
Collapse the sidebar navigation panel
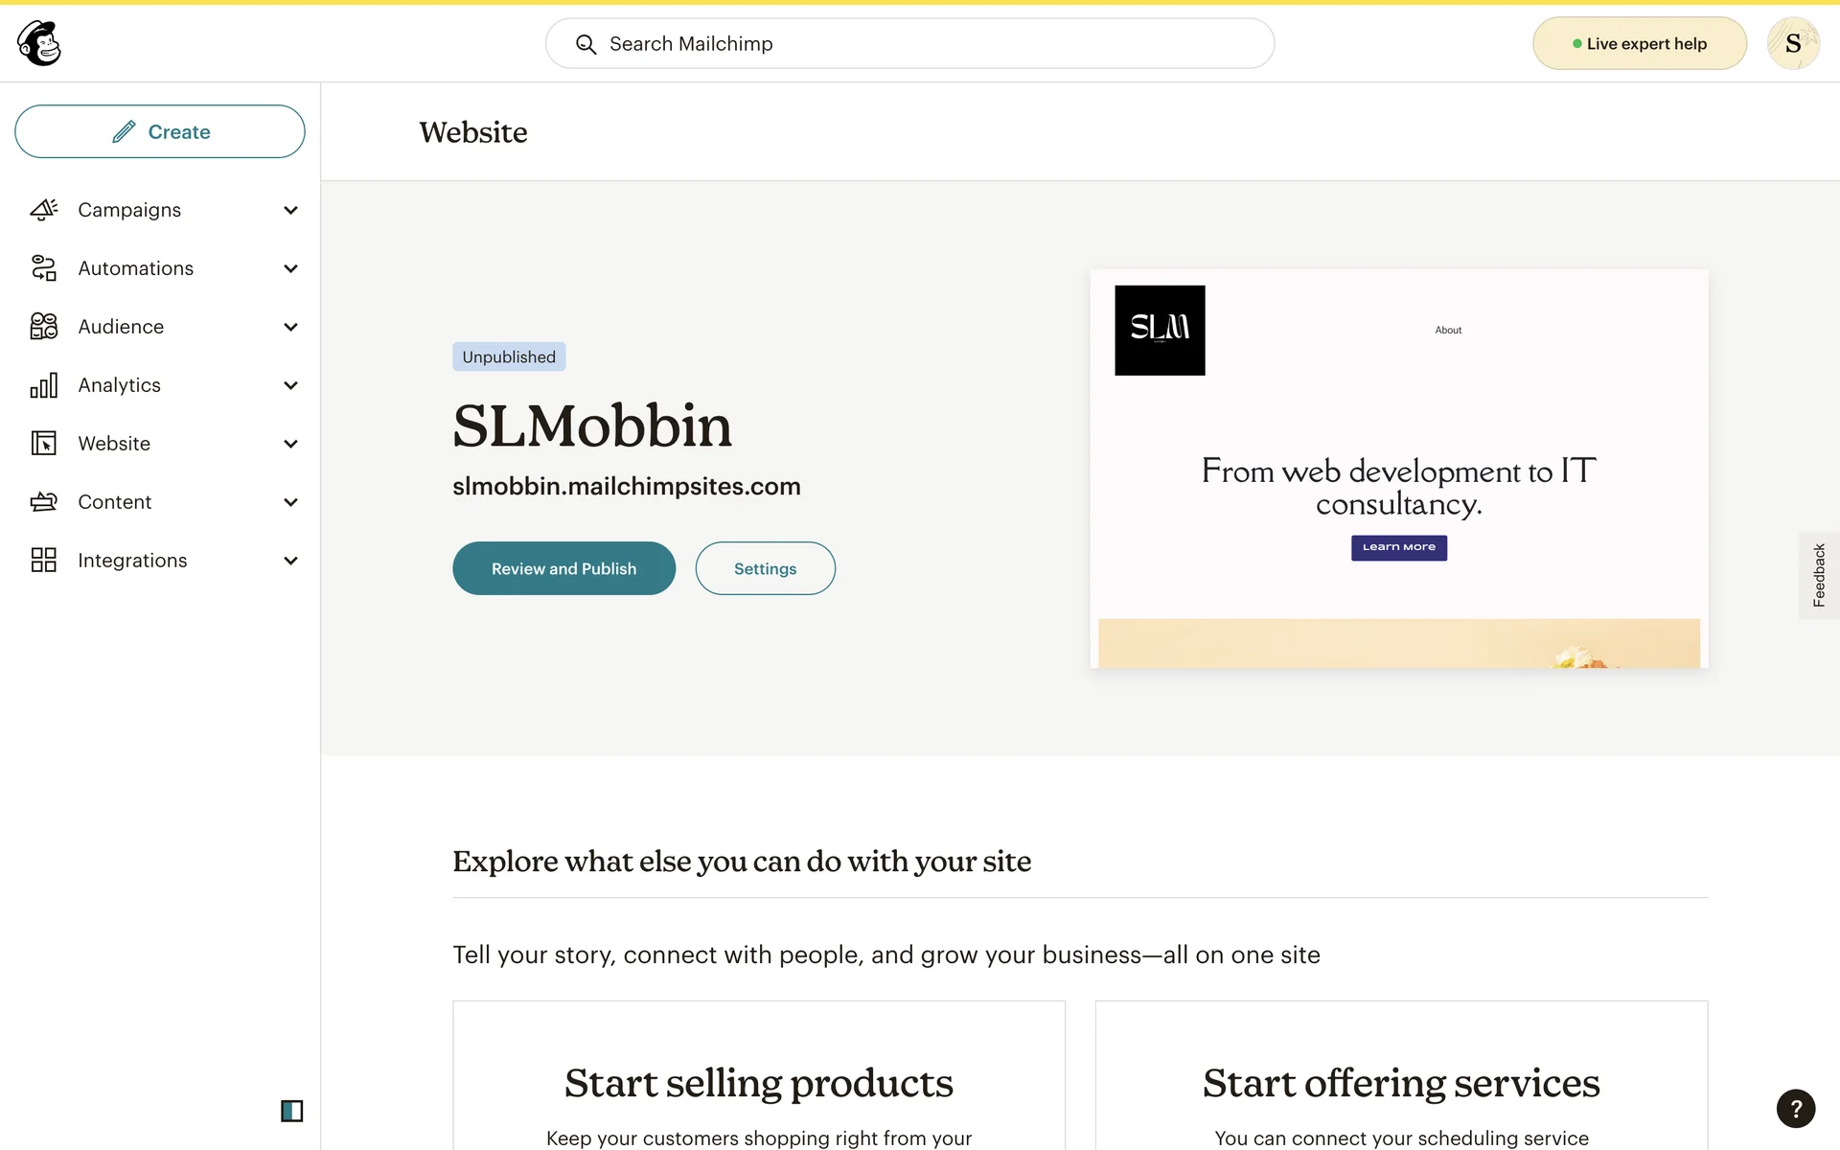coord(291,1111)
